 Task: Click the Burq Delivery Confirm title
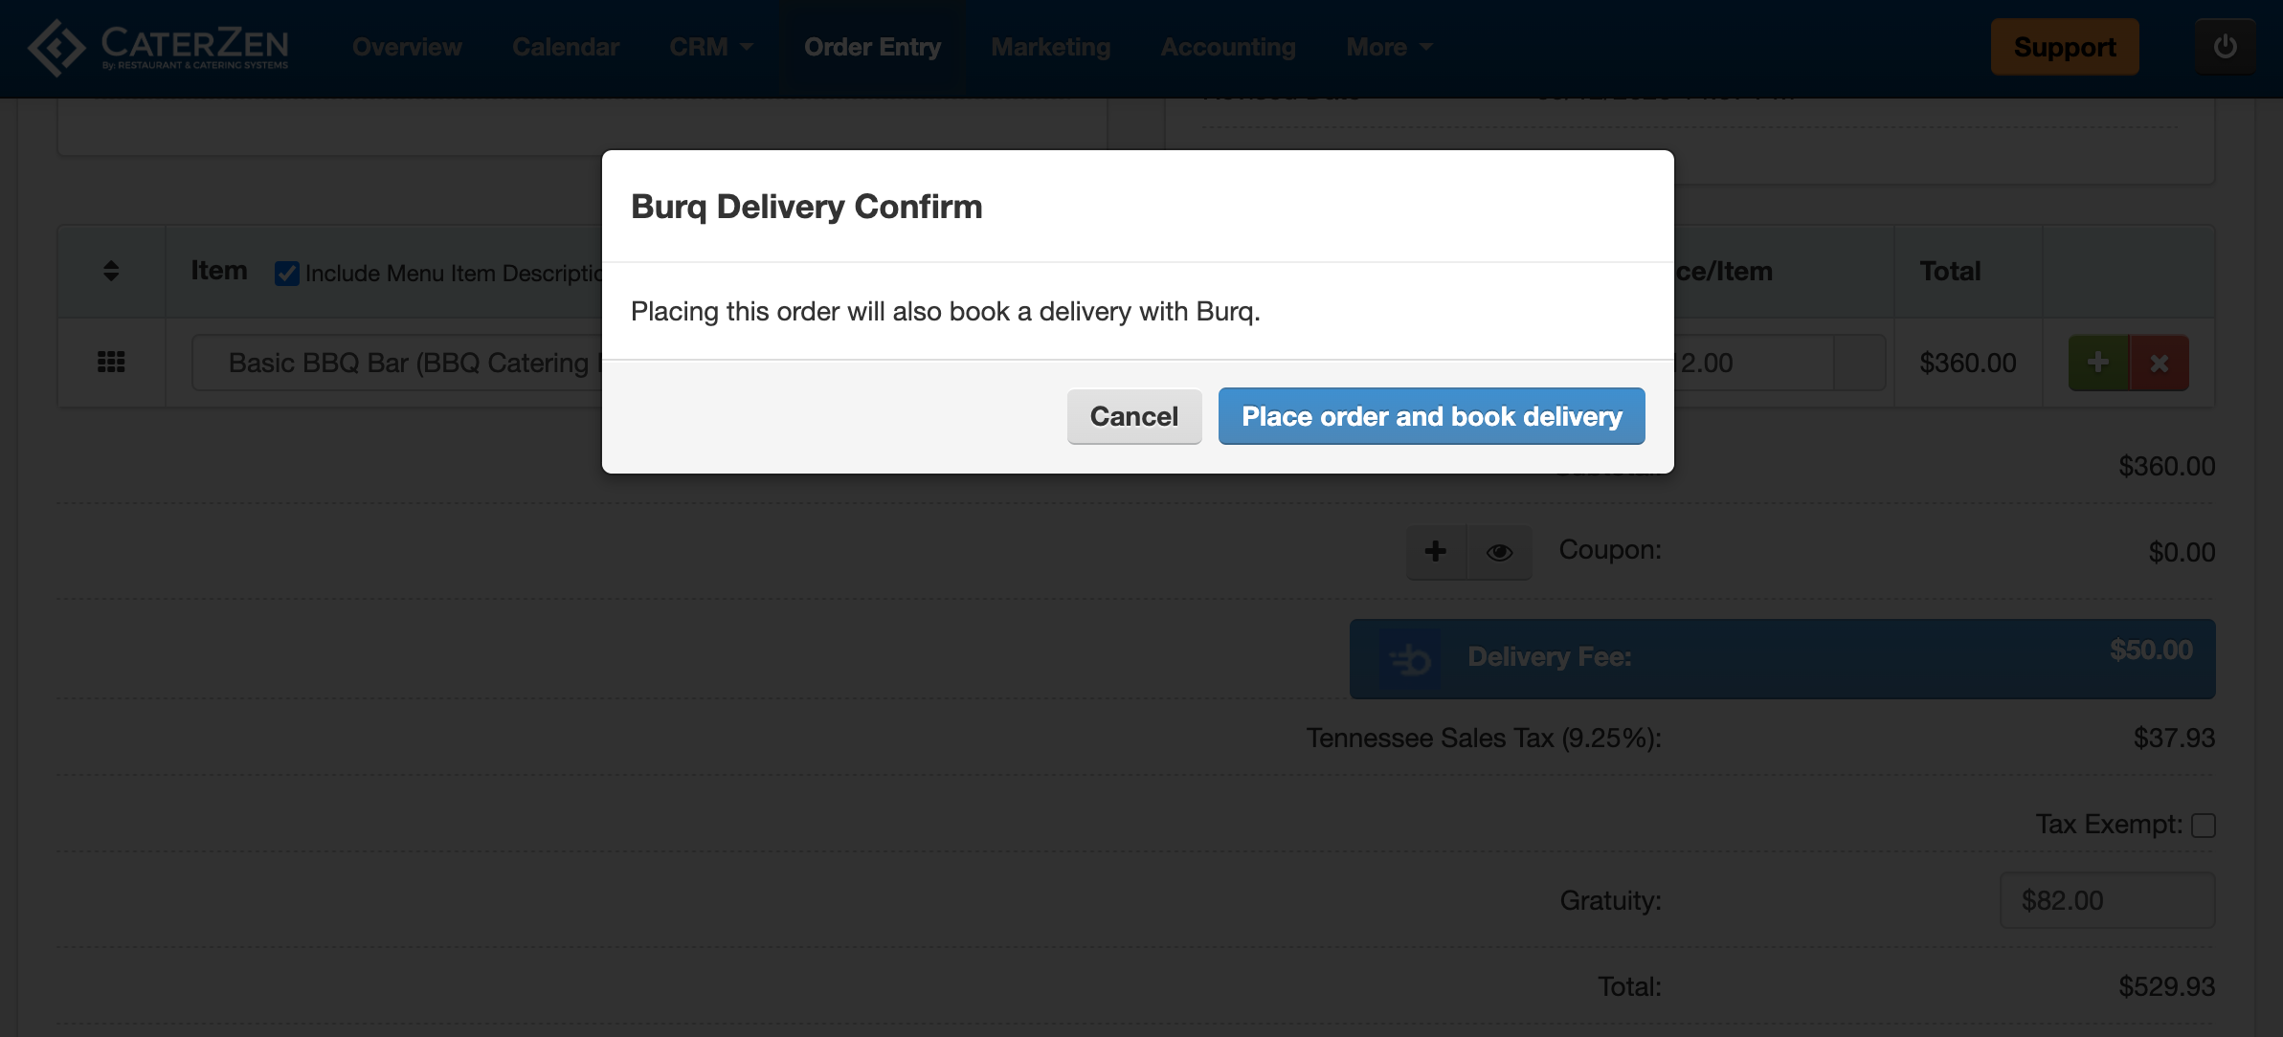point(806,207)
